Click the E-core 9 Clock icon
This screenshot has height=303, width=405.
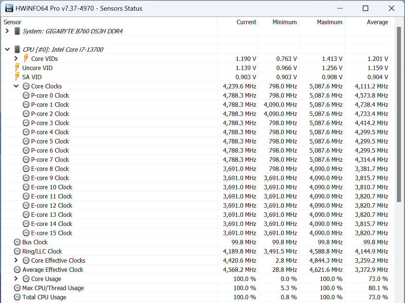pyautogui.click(x=26, y=178)
